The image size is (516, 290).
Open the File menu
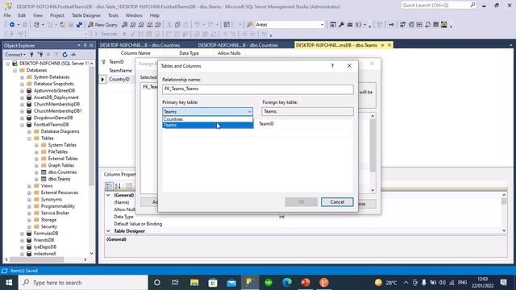(7, 15)
